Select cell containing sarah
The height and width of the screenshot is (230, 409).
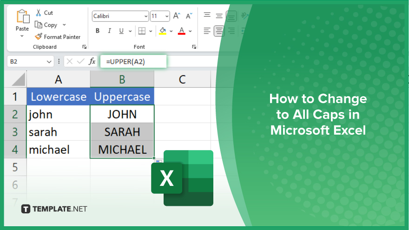[x=59, y=132]
